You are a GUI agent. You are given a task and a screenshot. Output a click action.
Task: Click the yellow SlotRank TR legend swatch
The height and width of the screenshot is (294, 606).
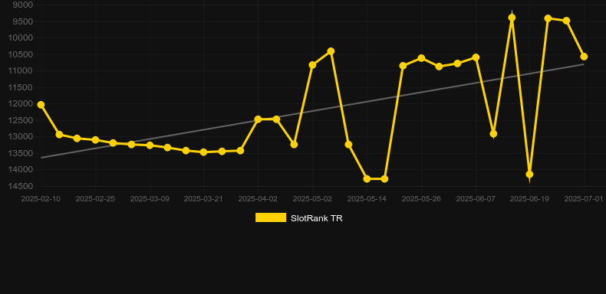click(x=271, y=217)
